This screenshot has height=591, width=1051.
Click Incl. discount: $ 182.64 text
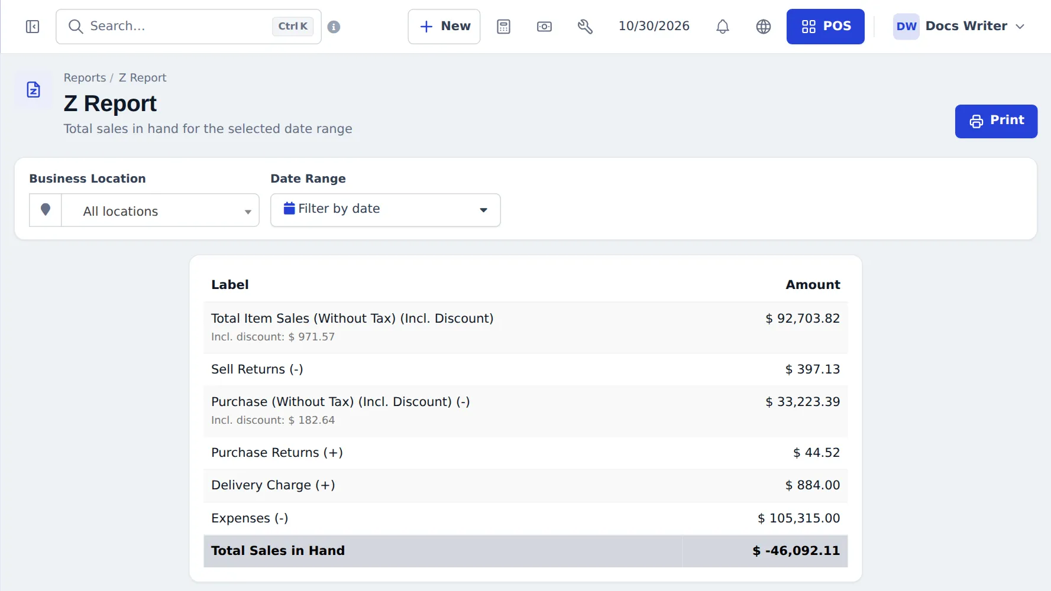(x=273, y=420)
